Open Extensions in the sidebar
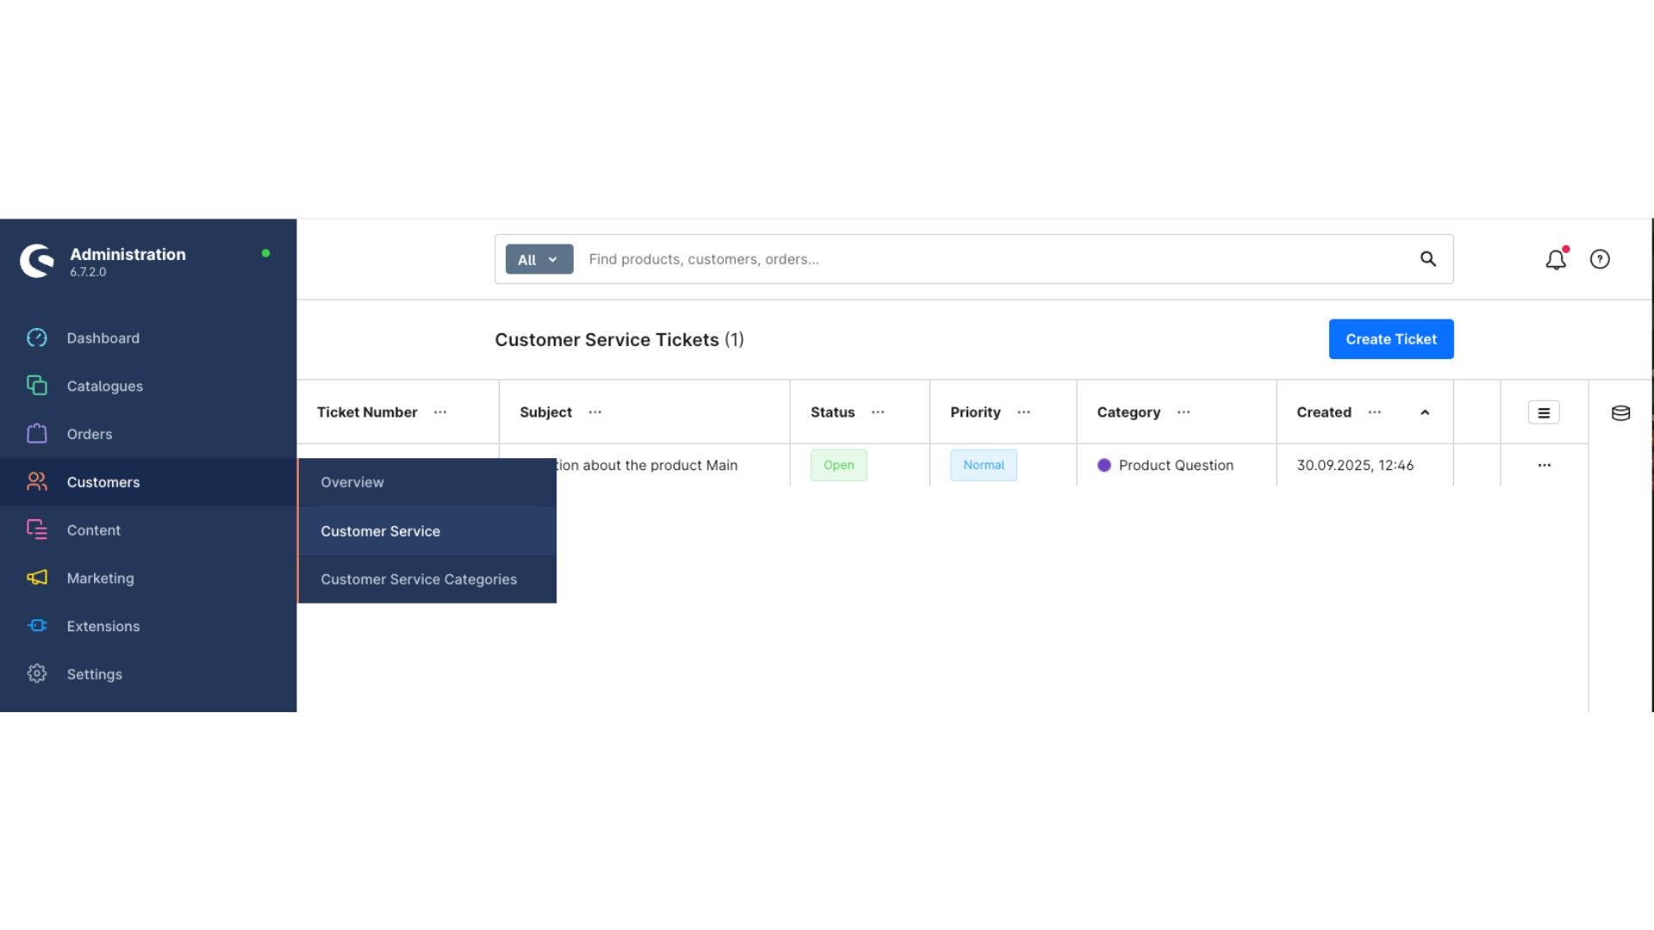The width and height of the screenshot is (1654, 930). coord(103,626)
